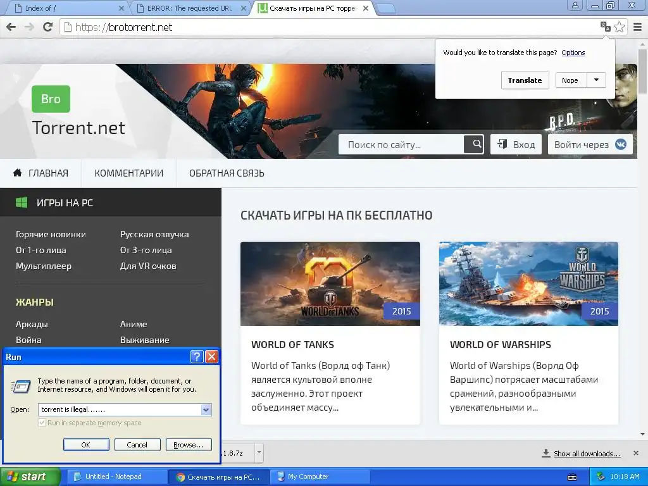Image resolution: width=648 pixels, height=486 pixels.
Task: Select the Скачать игры на PC tab
Action: click(313, 8)
